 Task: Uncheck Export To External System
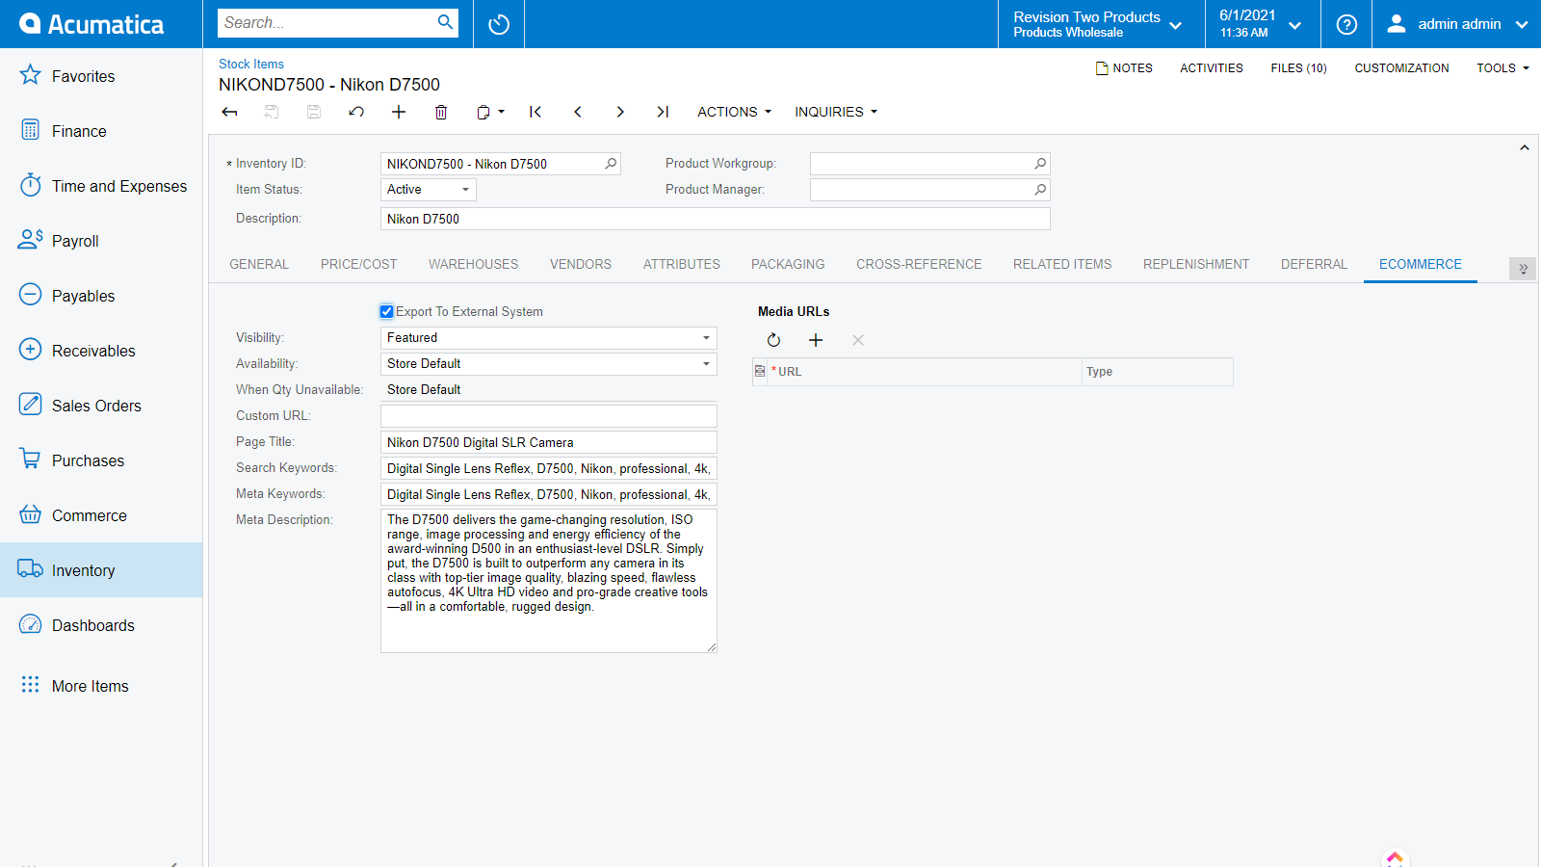pos(387,311)
